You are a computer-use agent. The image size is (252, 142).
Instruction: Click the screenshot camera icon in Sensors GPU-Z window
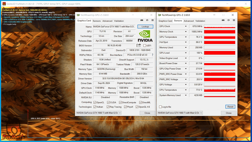point(223,20)
